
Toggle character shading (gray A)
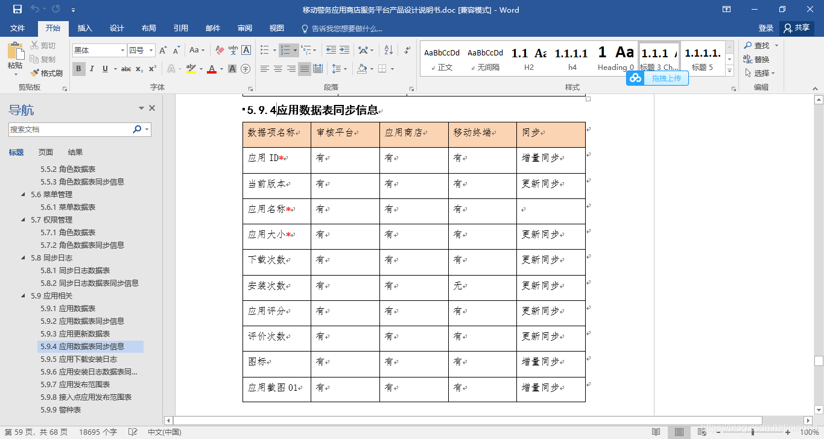(232, 69)
